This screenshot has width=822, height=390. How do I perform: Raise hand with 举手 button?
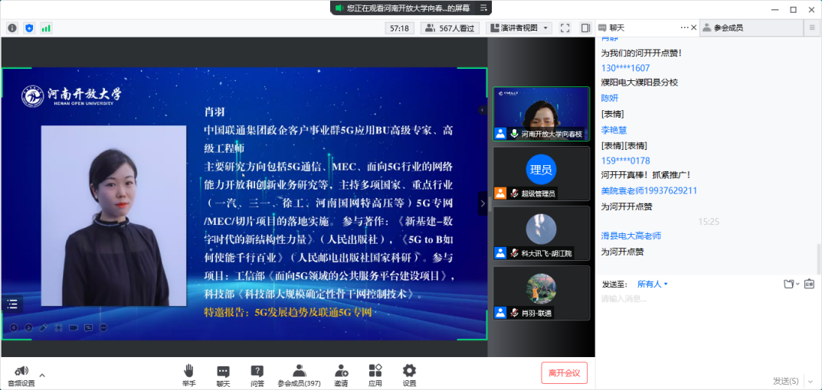188,375
